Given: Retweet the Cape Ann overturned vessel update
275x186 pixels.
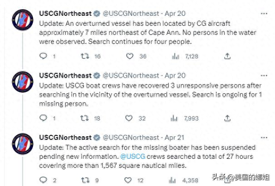Looking at the screenshot, I should coord(85,56).
